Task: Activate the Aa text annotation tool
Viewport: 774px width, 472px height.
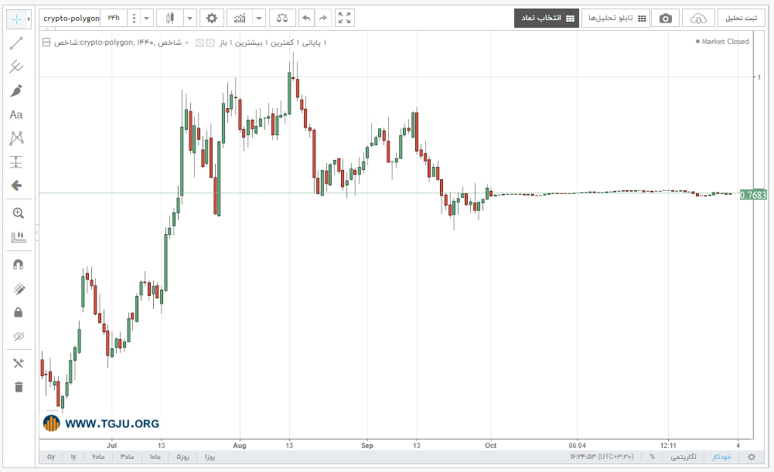Action: [x=16, y=114]
